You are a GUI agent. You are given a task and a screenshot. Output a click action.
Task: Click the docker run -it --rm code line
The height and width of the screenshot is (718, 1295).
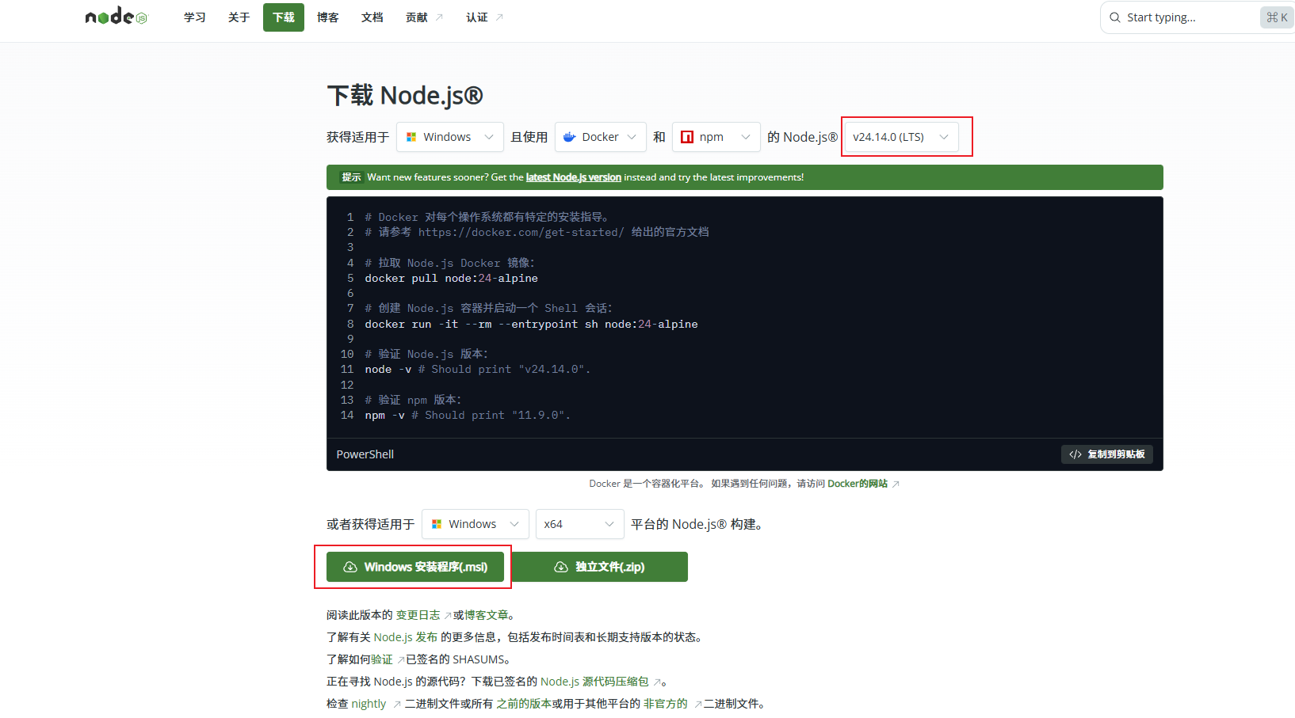(531, 324)
